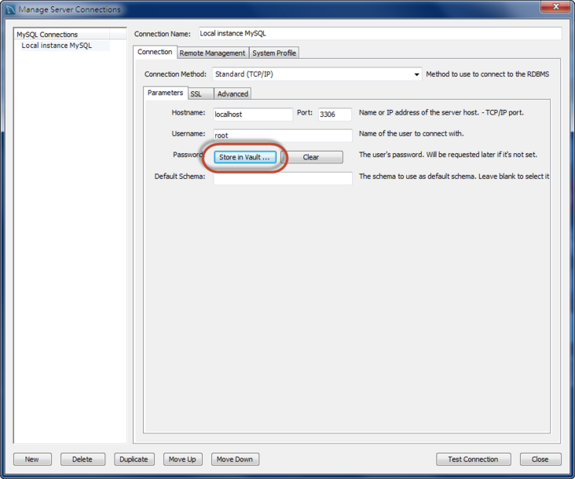Create a New connection

tap(32, 459)
